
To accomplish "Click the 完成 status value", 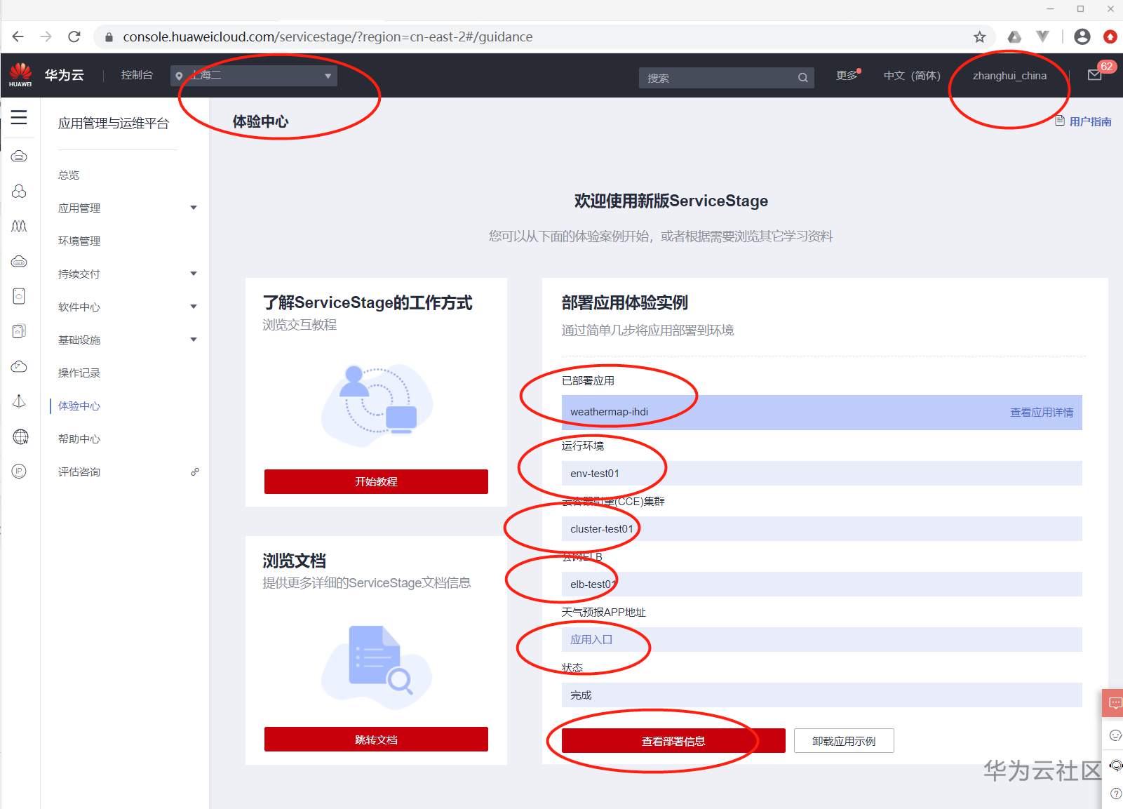I will tap(581, 695).
